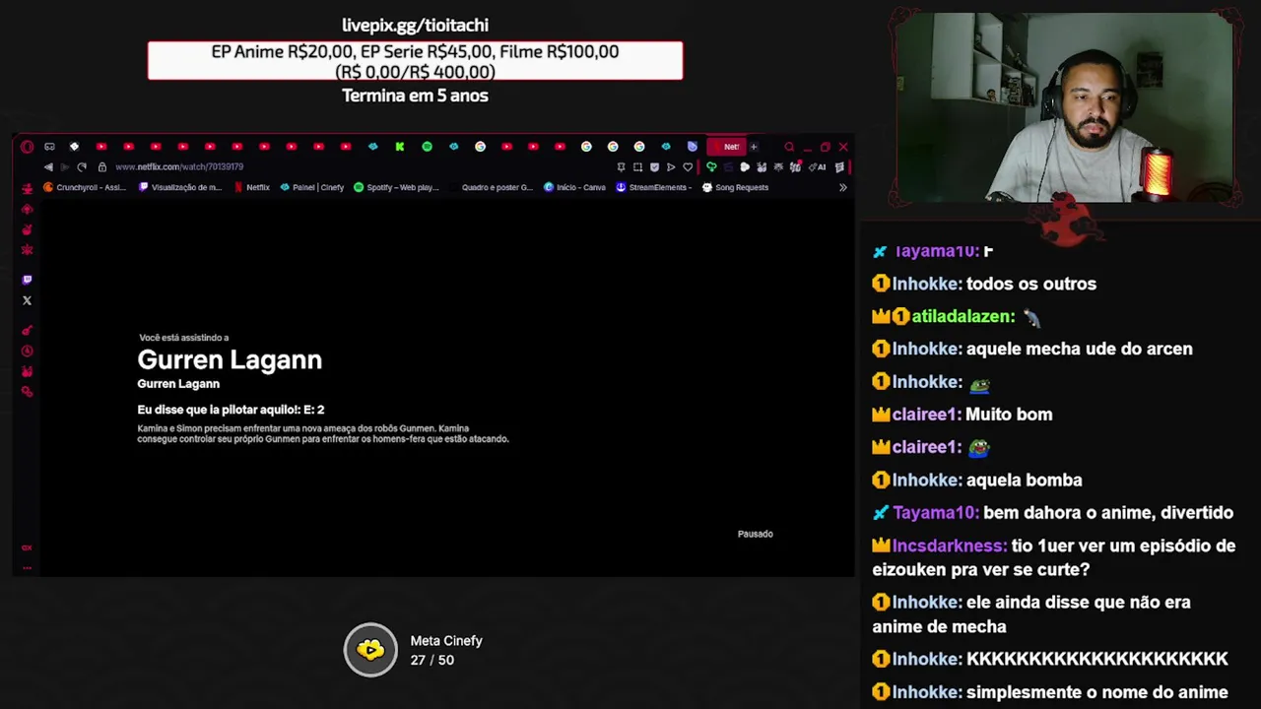Click clairee1 message 'Muito bom'
1261x709 pixels.
[x=1009, y=415]
